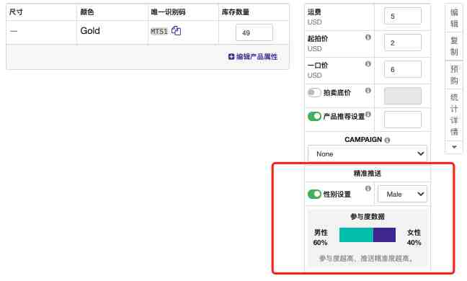Open the Male gender dropdown
Screen dimensions: 467x281
coord(402,194)
